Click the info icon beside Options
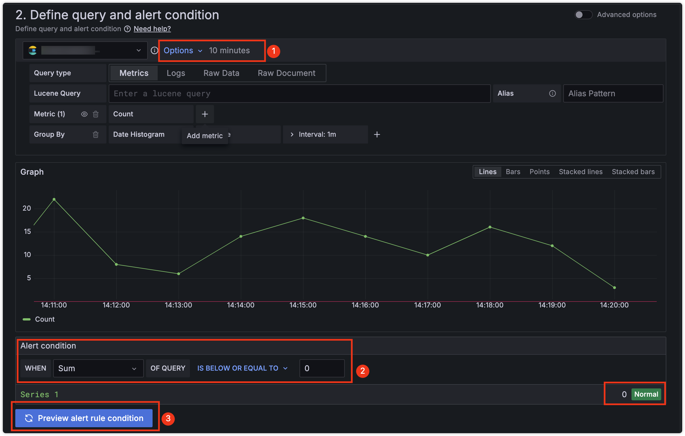The image size is (685, 436). pos(154,51)
